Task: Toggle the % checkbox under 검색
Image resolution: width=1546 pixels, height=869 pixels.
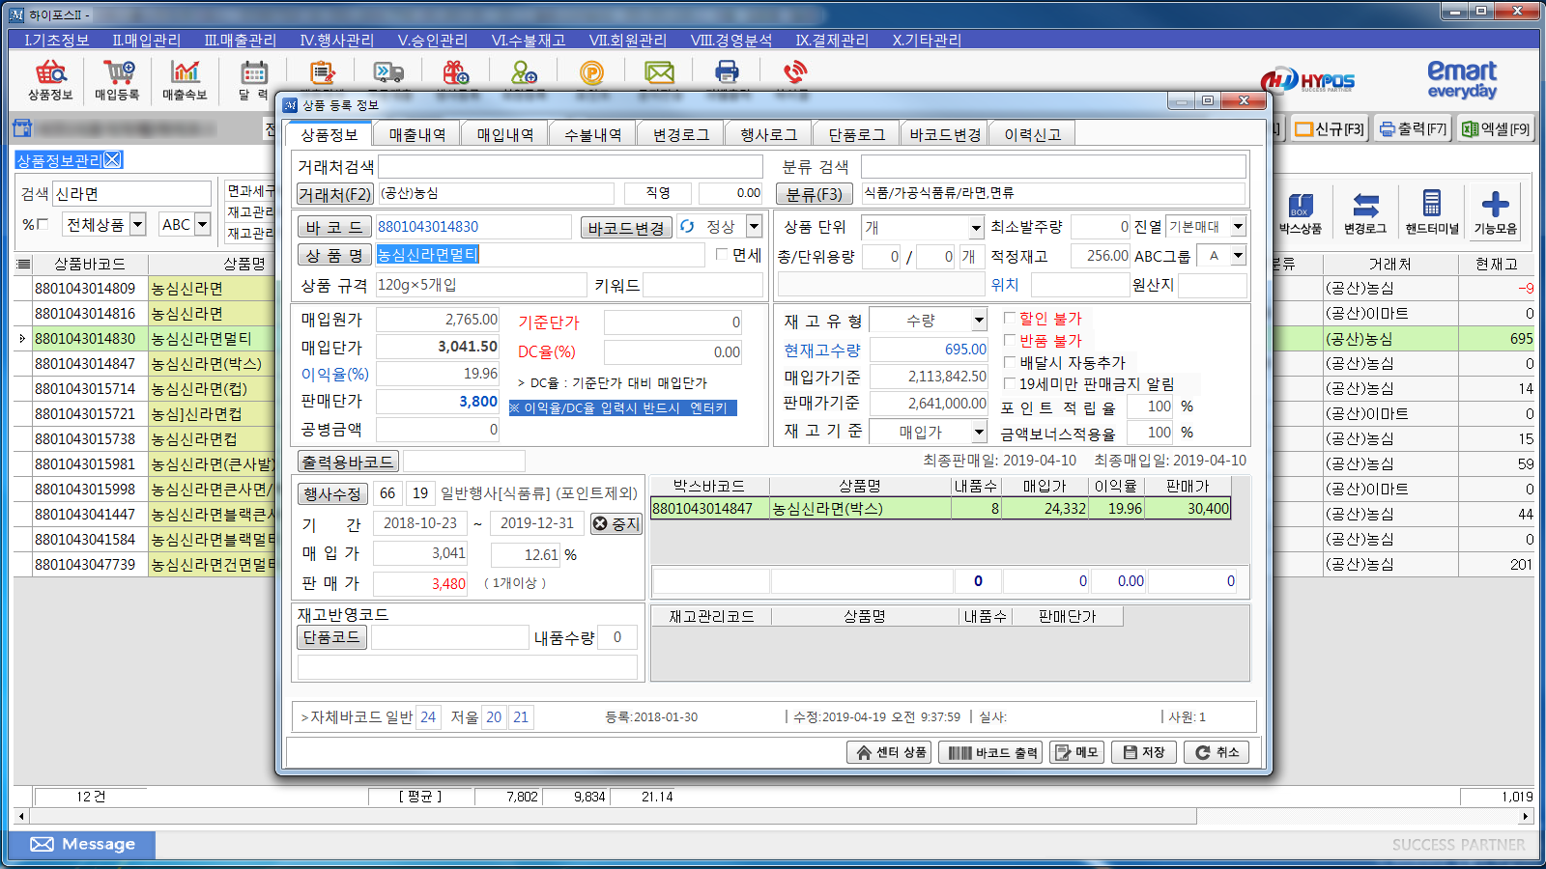Action: [x=42, y=224]
